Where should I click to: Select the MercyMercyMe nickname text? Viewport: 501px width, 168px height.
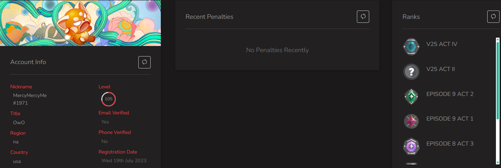[30, 95]
